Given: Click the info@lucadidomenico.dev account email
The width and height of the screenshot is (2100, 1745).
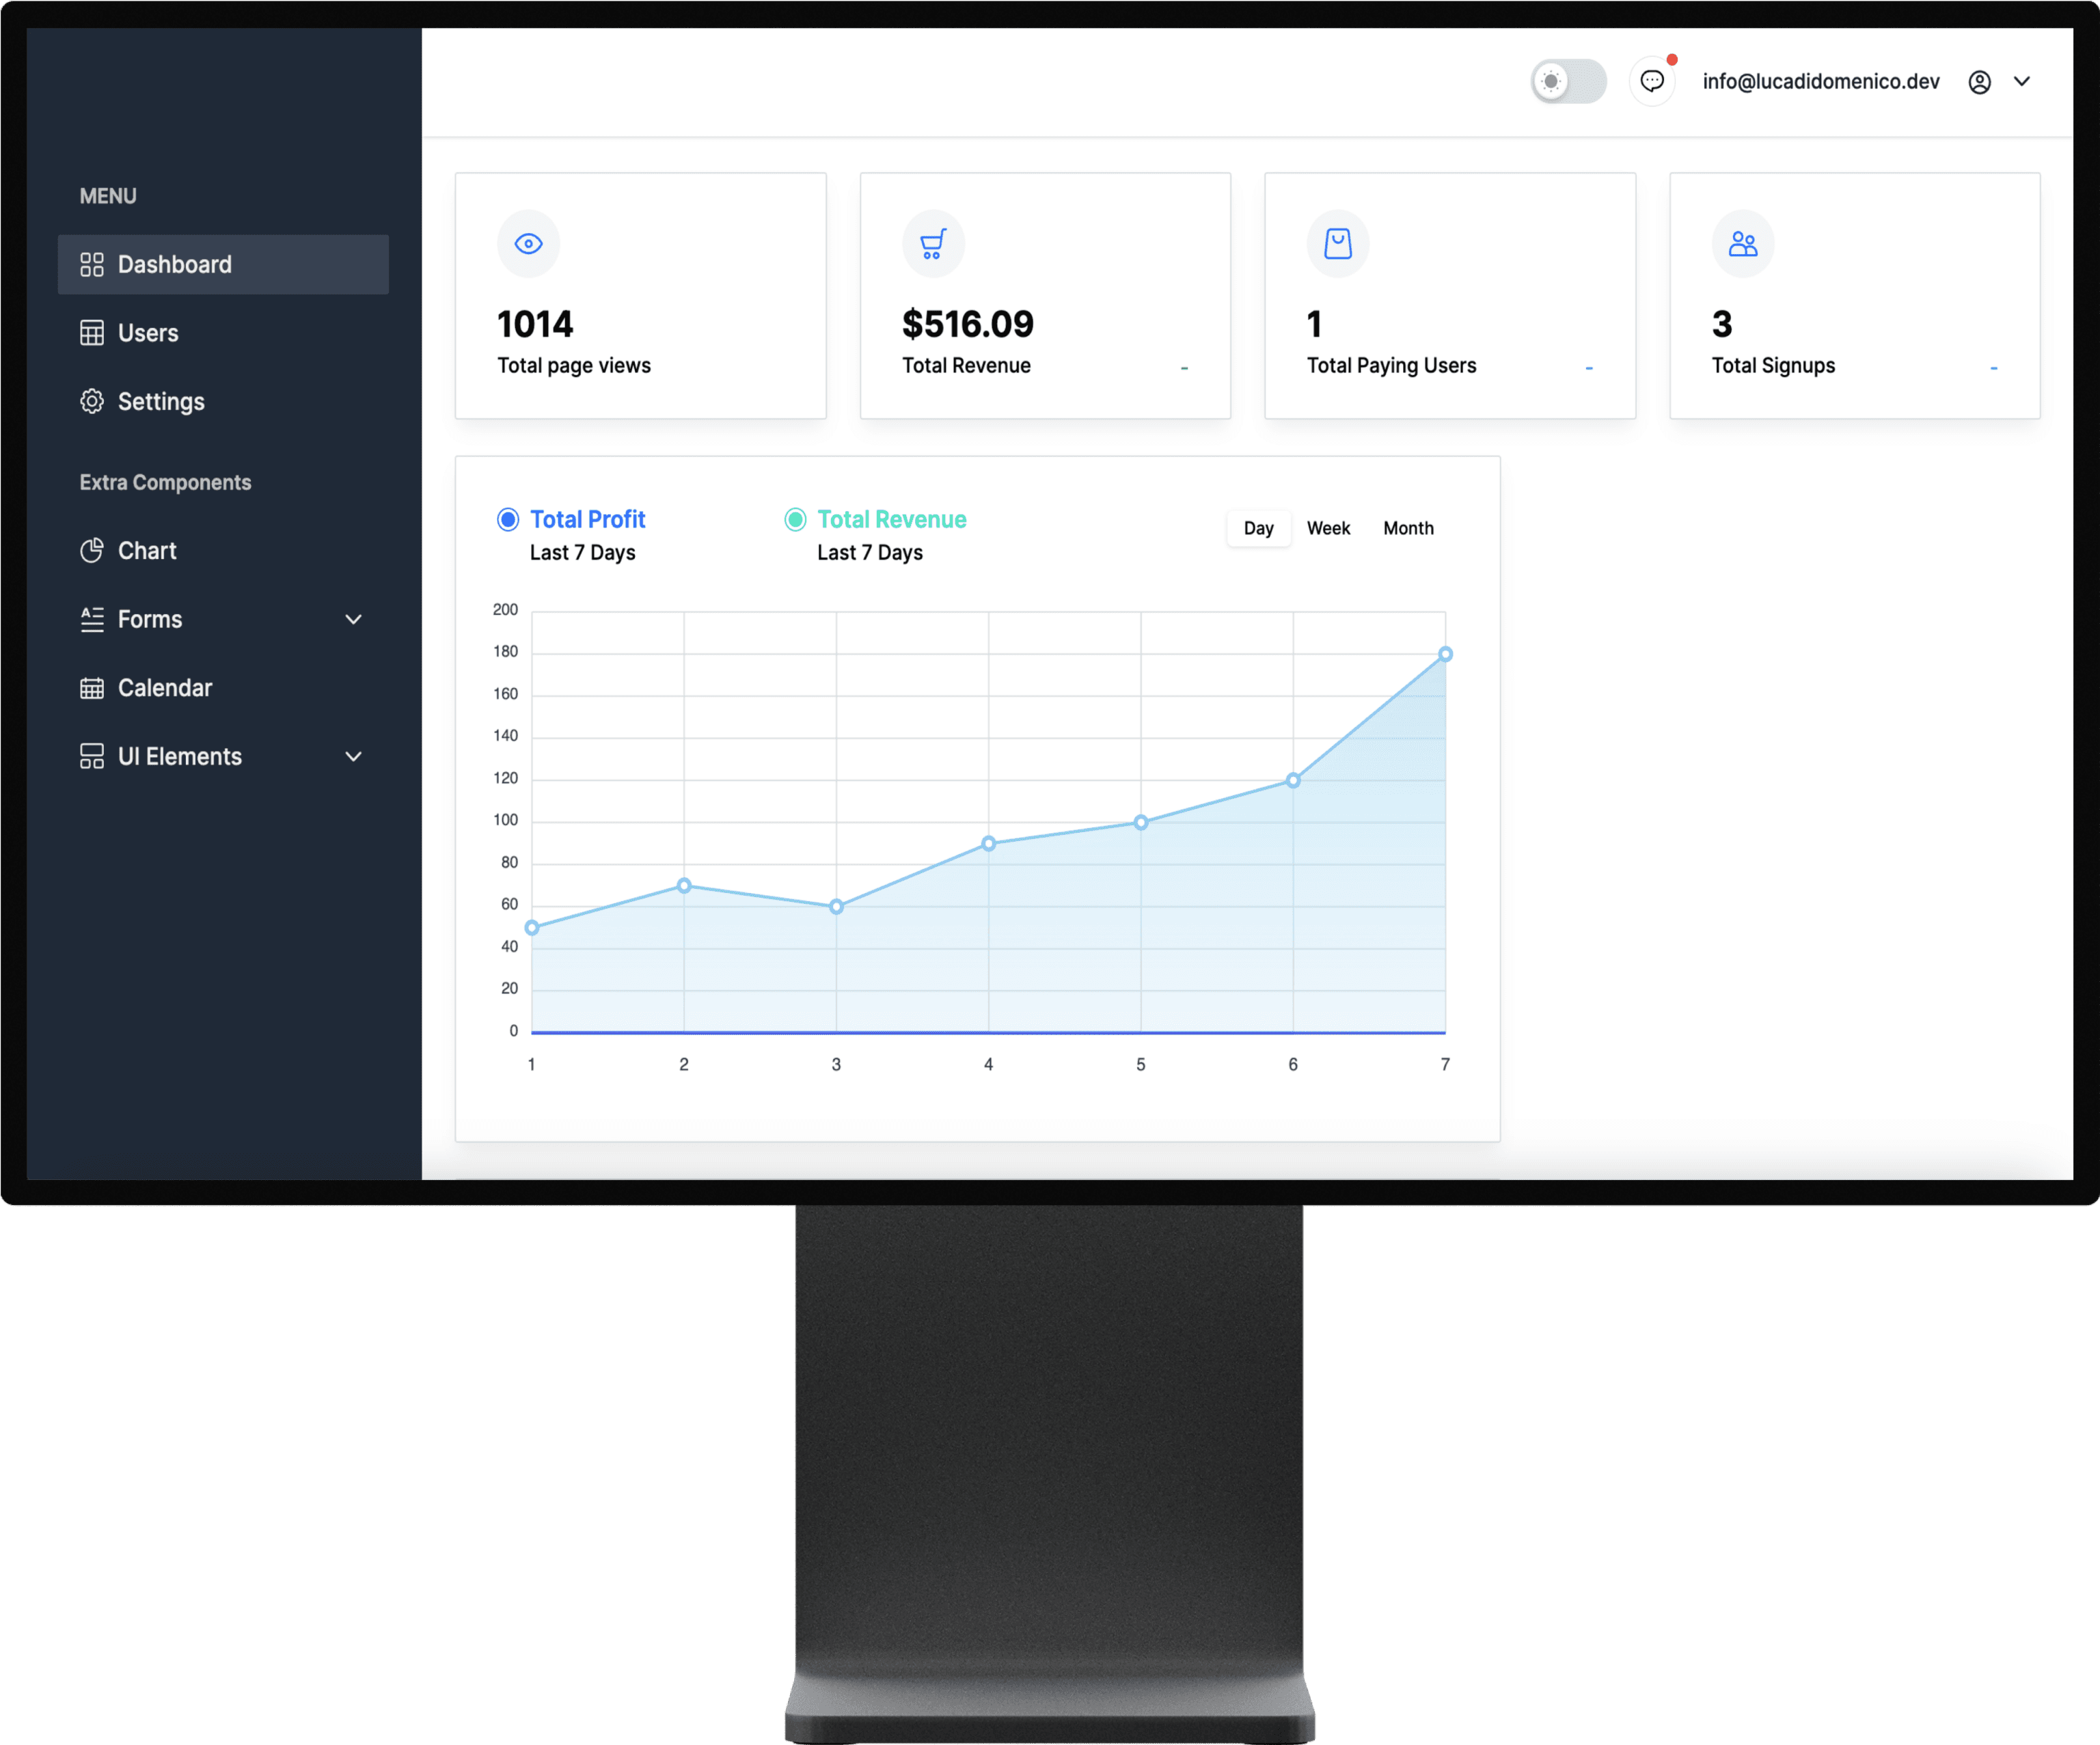Looking at the screenshot, I should pyautogui.click(x=1820, y=81).
